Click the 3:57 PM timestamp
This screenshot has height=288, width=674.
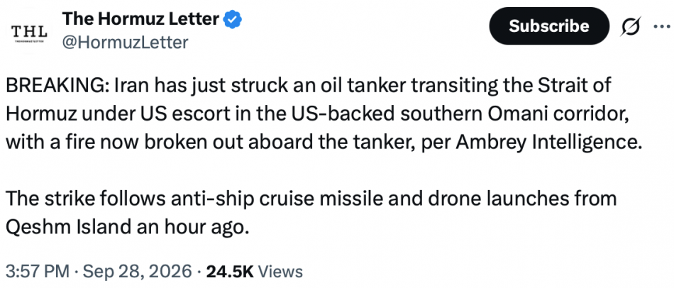tap(38, 271)
